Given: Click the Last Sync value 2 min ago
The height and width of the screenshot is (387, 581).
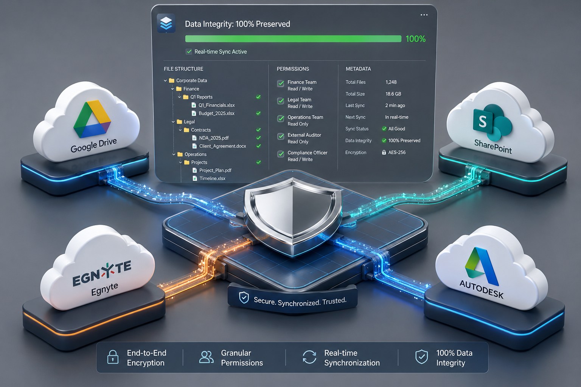Looking at the screenshot, I should tap(395, 105).
